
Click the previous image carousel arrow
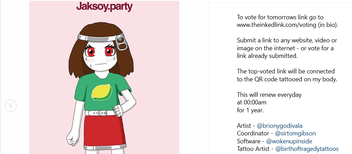(11, 105)
